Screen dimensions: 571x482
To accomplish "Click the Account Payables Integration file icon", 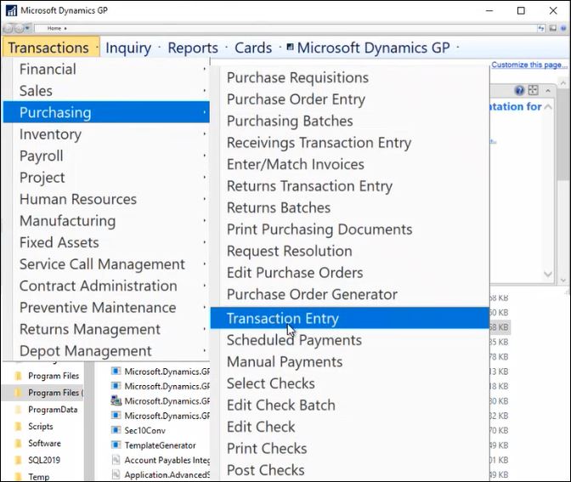I will [x=117, y=461].
